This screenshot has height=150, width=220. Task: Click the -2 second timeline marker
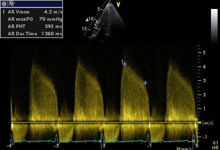[103, 146]
